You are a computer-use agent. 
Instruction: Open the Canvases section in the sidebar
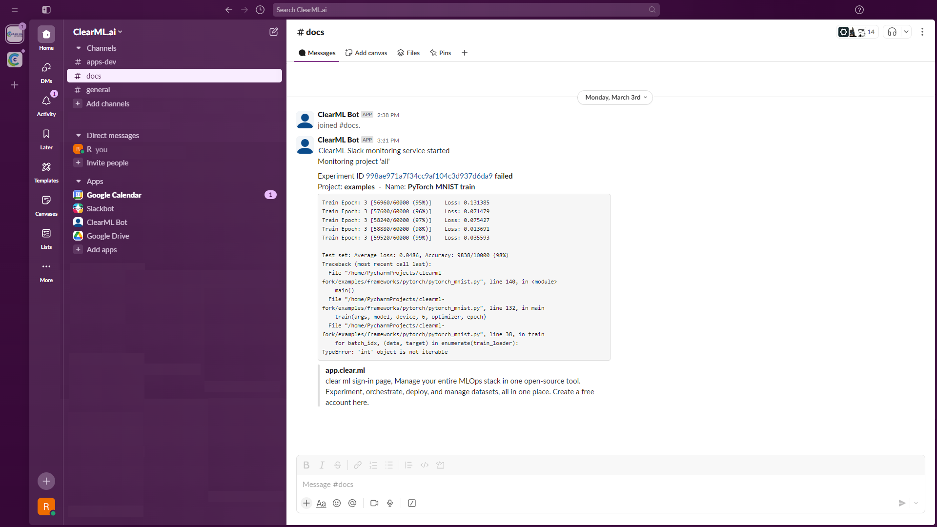click(46, 205)
